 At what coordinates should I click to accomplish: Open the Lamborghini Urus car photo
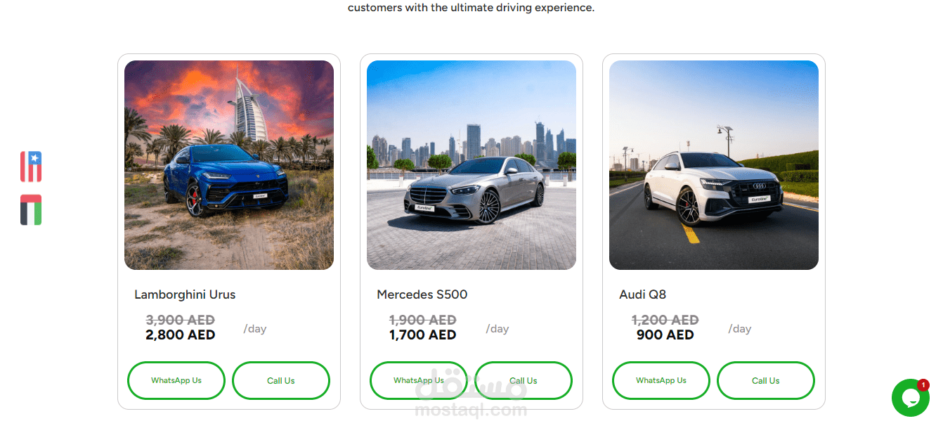click(x=229, y=165)
